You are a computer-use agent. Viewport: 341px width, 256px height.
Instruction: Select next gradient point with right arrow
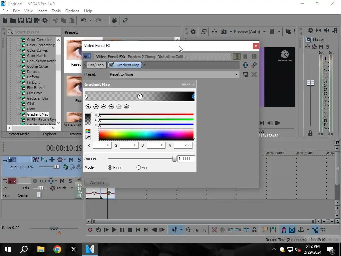(x=111, y=107)
